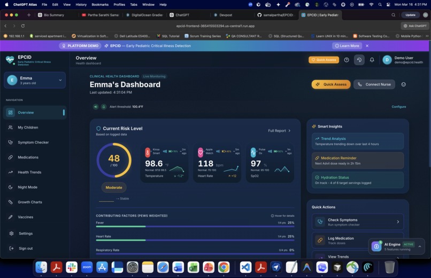Open notifications bell in header
This screenshot has height=278, width=431.
[x=372, y=60]
